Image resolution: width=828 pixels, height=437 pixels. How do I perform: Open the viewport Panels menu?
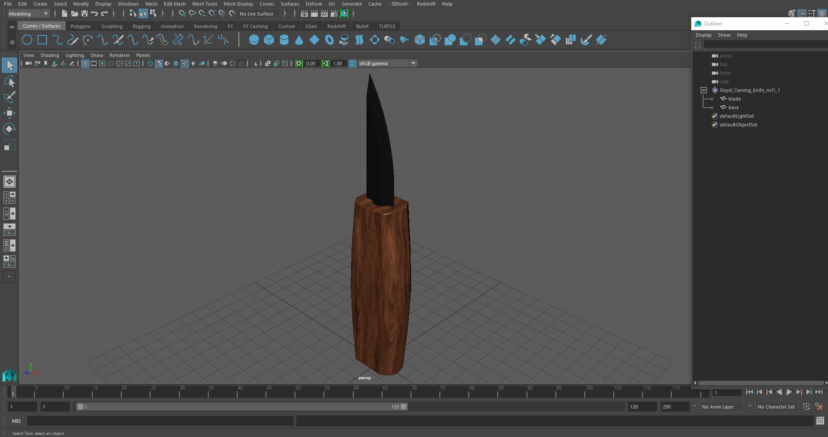coord(143,55)
